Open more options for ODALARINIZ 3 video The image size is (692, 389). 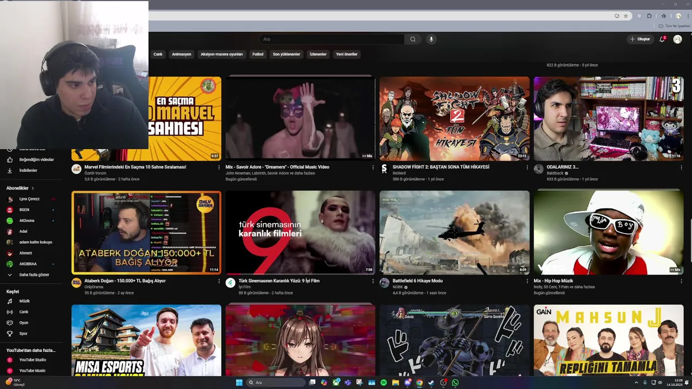[681, 167]
